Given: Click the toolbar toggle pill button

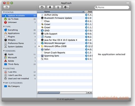Looking at the screenshot, I should click(128, 3).
